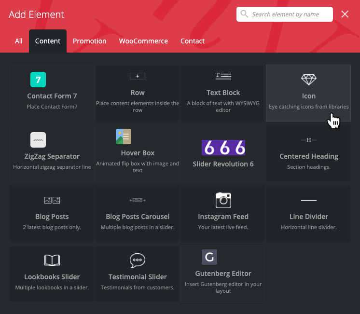
Task: Choose the Text Block icon
Action: [x=223, y=76]
